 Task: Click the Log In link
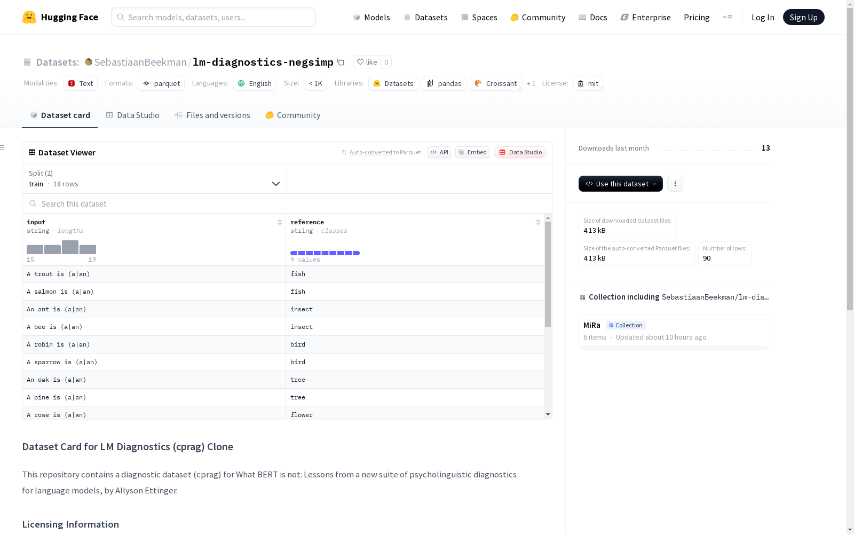[x=763, y=17]
